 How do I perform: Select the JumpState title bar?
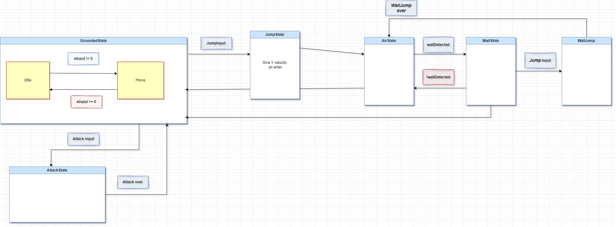click(x=274, y=35)
